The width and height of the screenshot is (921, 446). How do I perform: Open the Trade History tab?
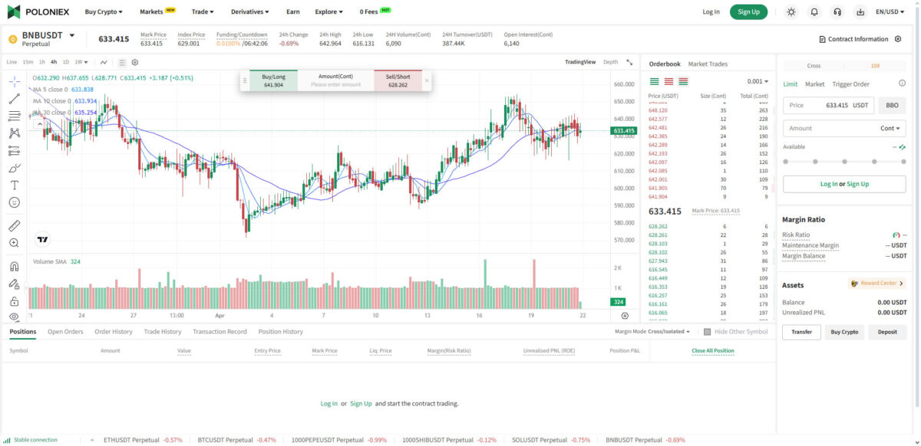click(x=163, y=332)
